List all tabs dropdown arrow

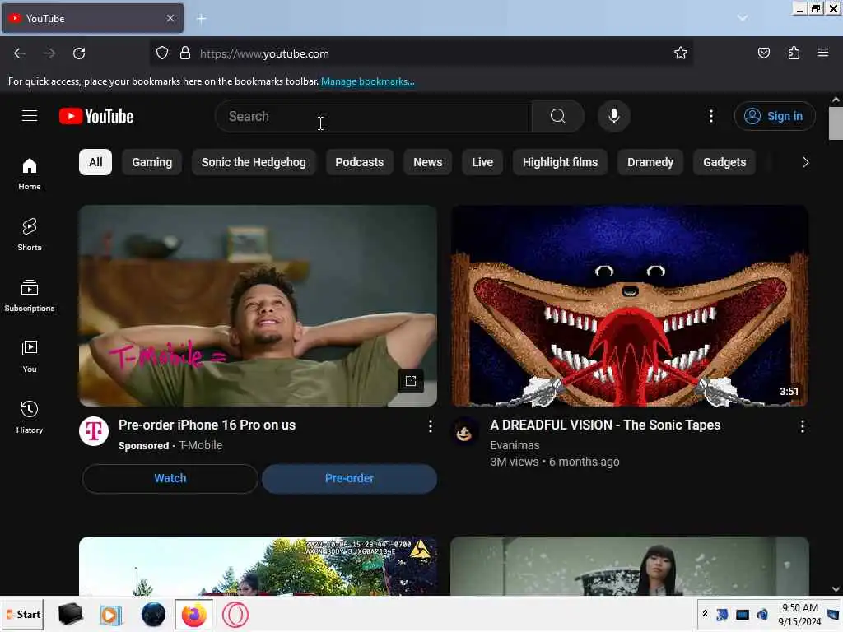pyautogui.click(x=743, y=18)
